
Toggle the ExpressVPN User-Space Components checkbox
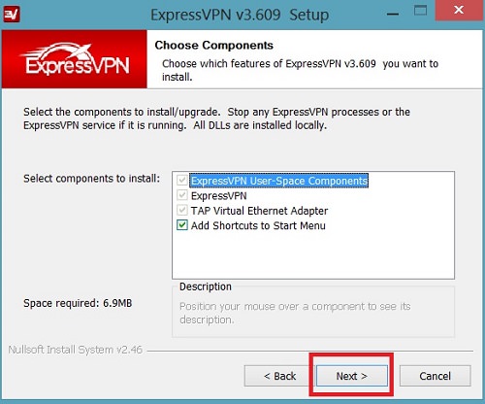[182, 181]
